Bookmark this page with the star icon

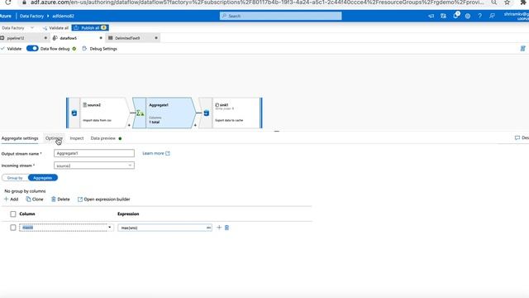click(507, 2)
